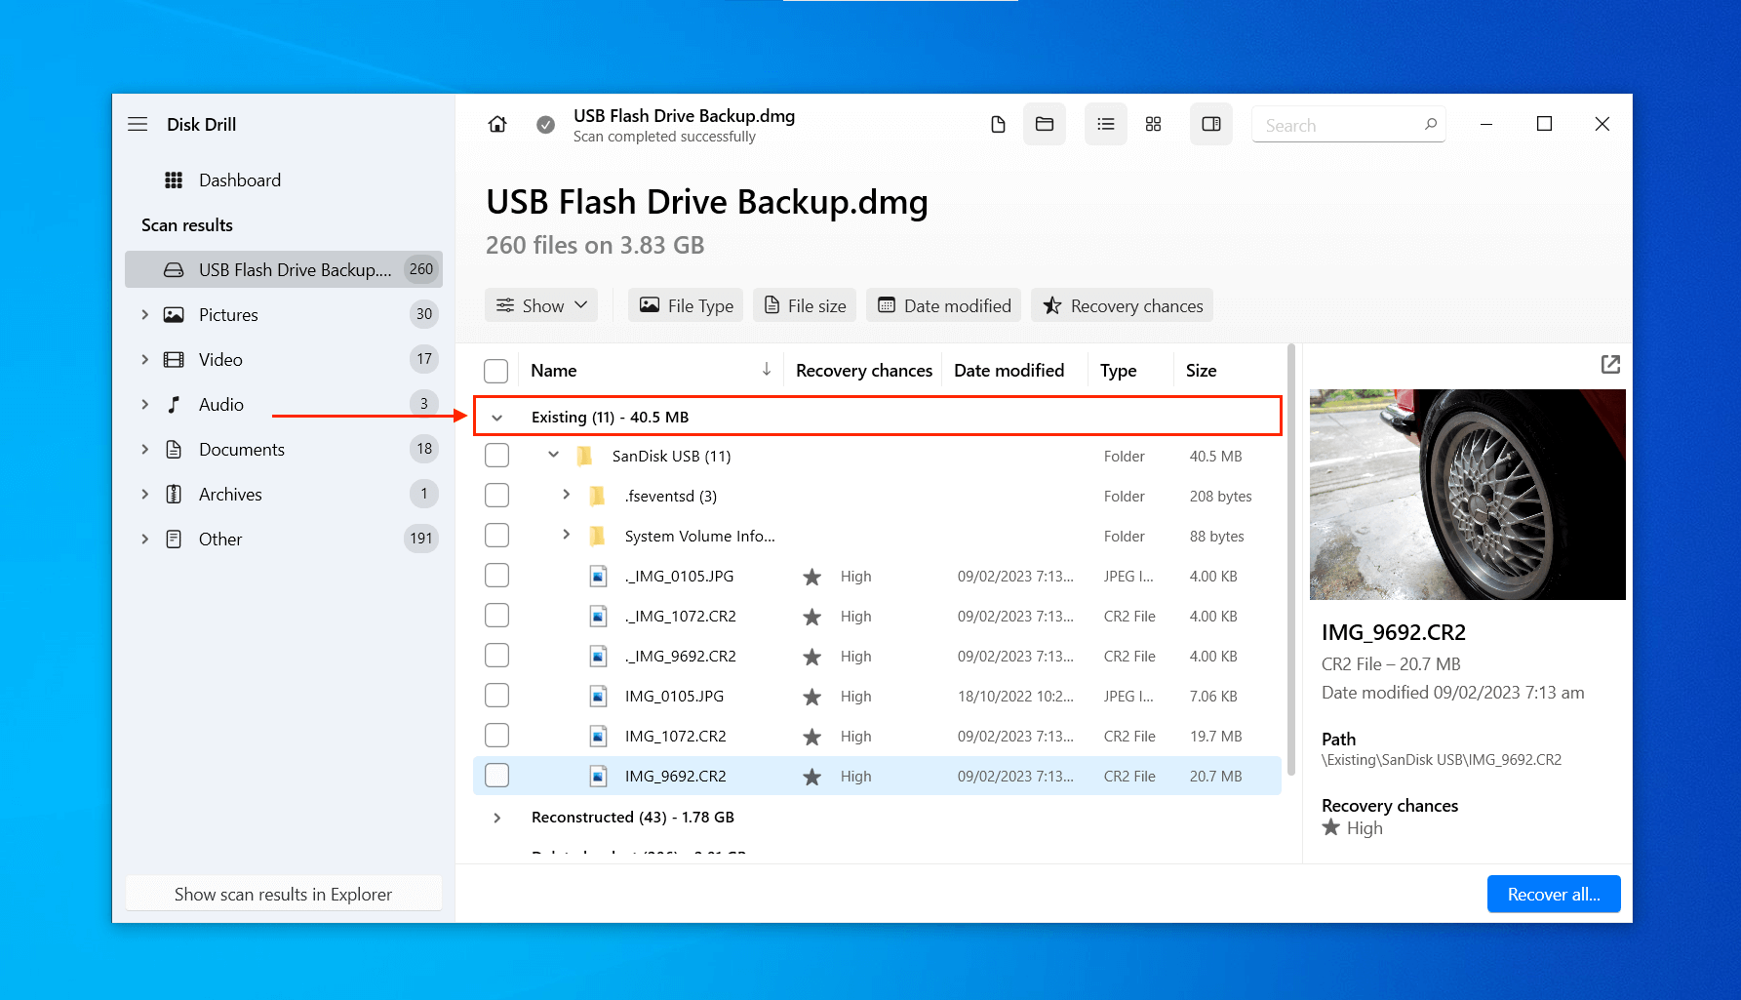The width and height of the screenshot is (1741, 1000).
Task: Toggle the preview panel
Action: (1210, 124)
